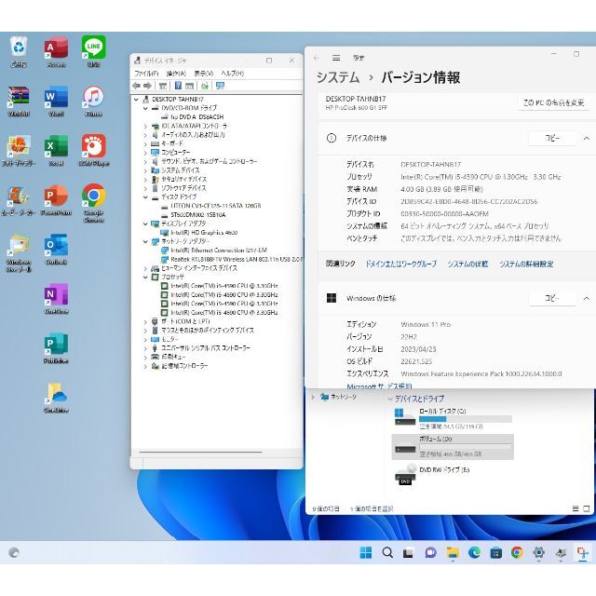
Task: Open the システムの詳細設定 link
Action: tap(526, 264)
